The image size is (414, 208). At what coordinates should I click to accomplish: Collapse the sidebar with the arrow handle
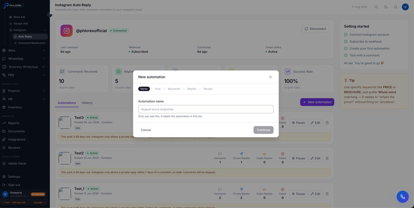pyautogui.click(x=49, y=14)
